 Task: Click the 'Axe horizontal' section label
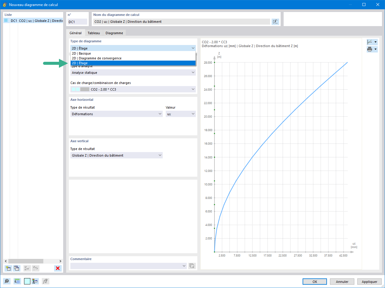point(82,100)
